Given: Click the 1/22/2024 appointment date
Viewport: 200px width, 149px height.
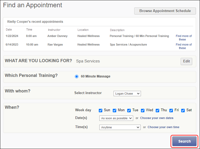Looking at the screenshot, I should [x=12, y=36].
